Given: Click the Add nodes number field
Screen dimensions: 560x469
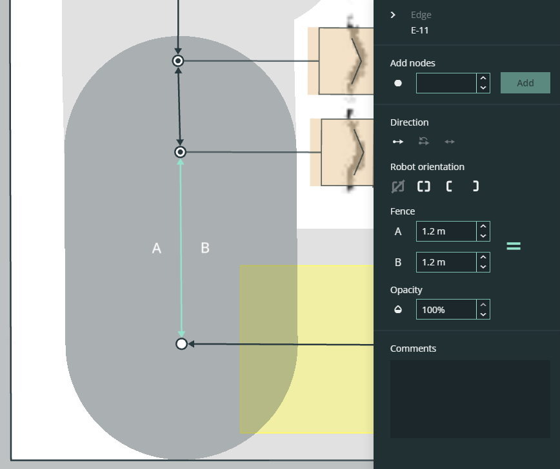Looking at the screenshot, I should 446,83.
